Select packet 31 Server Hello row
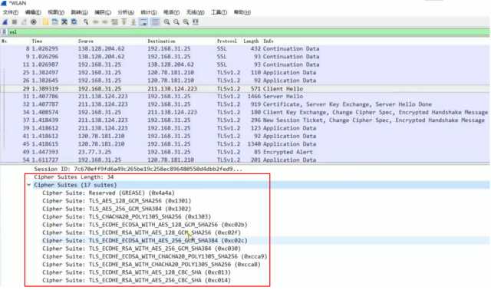This screenshot has height=290, width=491. tap(245, 97)
